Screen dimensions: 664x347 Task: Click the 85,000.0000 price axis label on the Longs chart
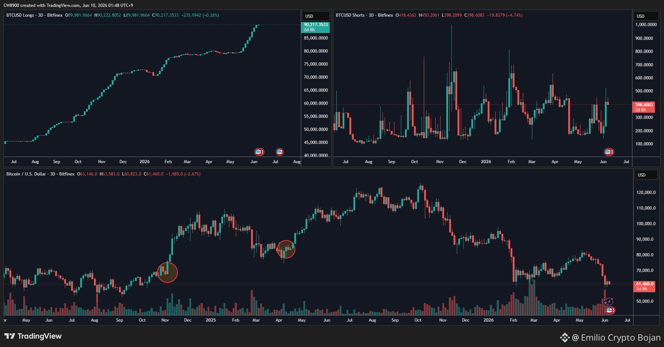coord(316,38)
